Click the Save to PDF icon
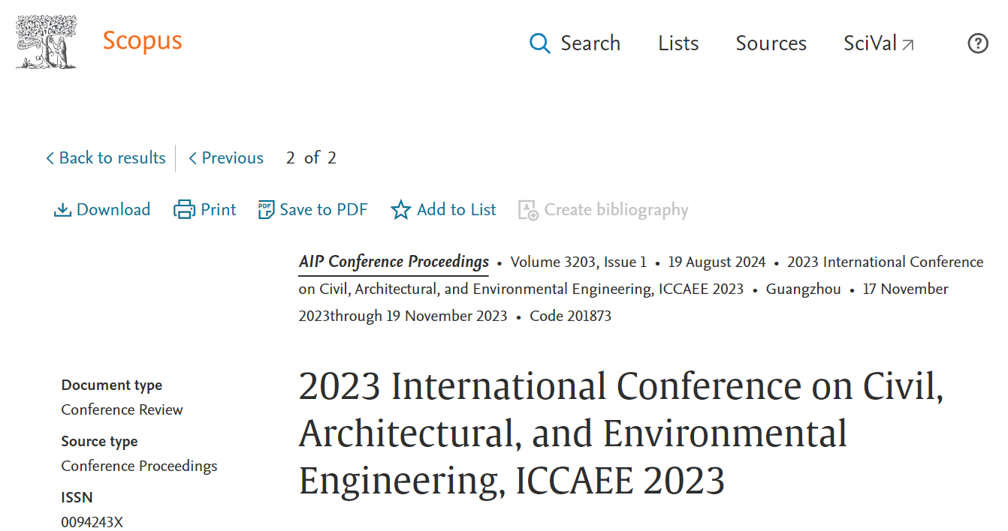Image resolution: width=1008 pixels, height=531 pixels. tap(266, 210)
